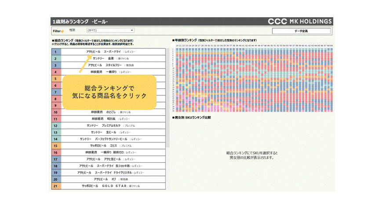
Task: Click the ranking list vertical scrollbar
Action: pyautogui.click(x=167, y=98)
